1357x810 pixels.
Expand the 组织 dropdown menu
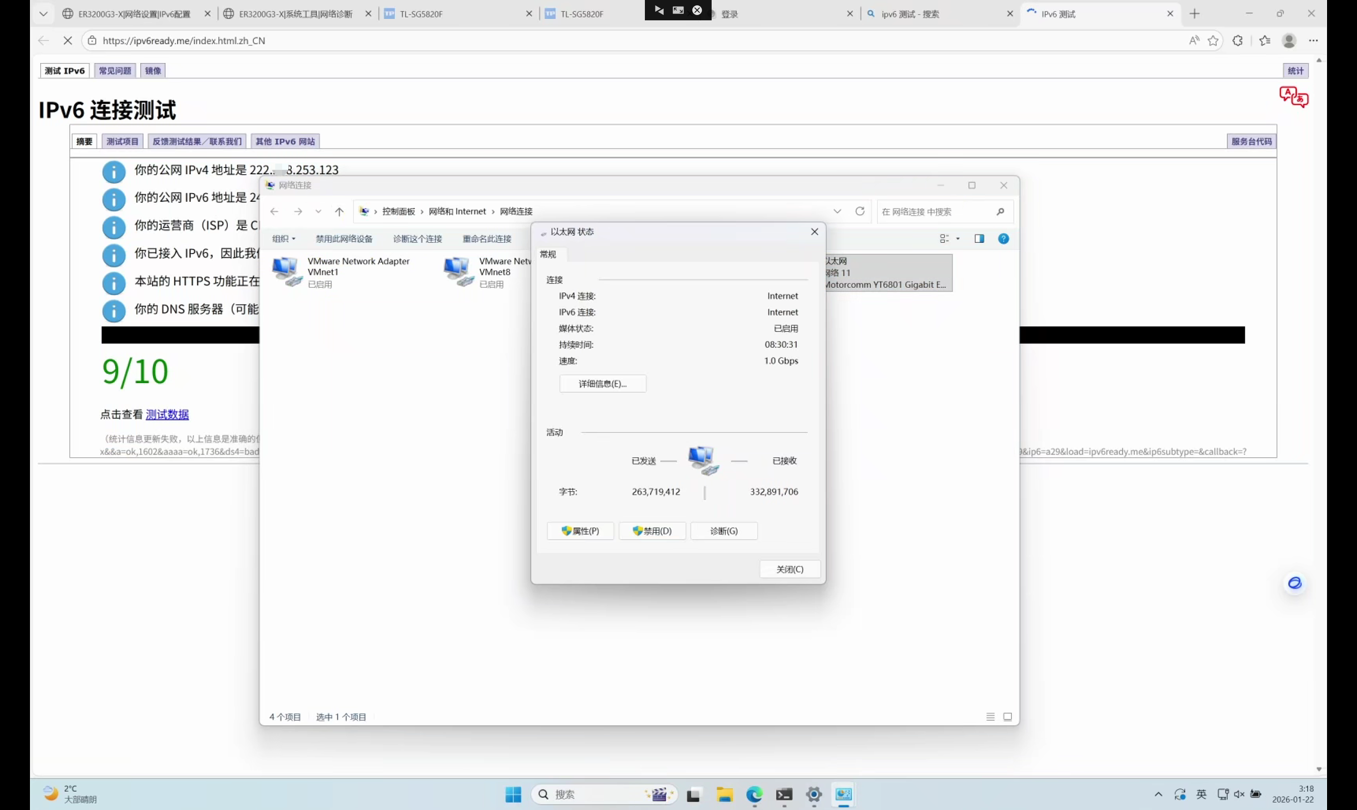pyautogui.click(x=283, y=239)
